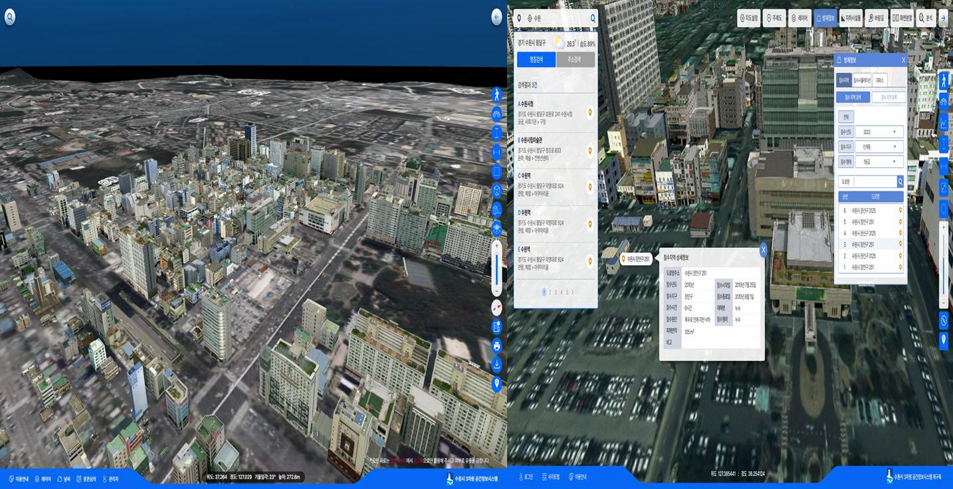Toggle the 지하시설물 button in top toolbar
Image resolution: width=953 pixels, height=489 pixels.
(851, 19)
